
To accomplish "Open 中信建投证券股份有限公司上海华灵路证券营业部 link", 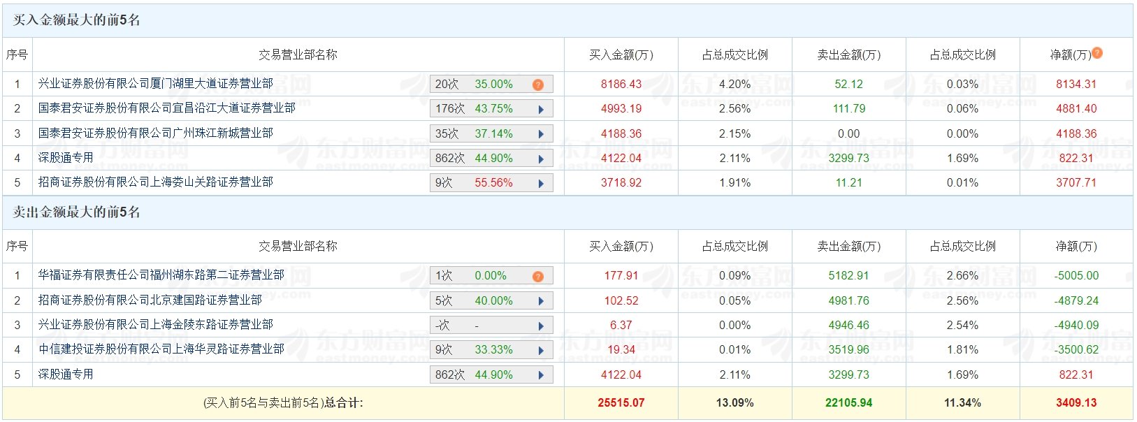I will click(x=161, y=349).
